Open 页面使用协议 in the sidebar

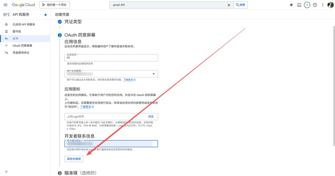21,53
